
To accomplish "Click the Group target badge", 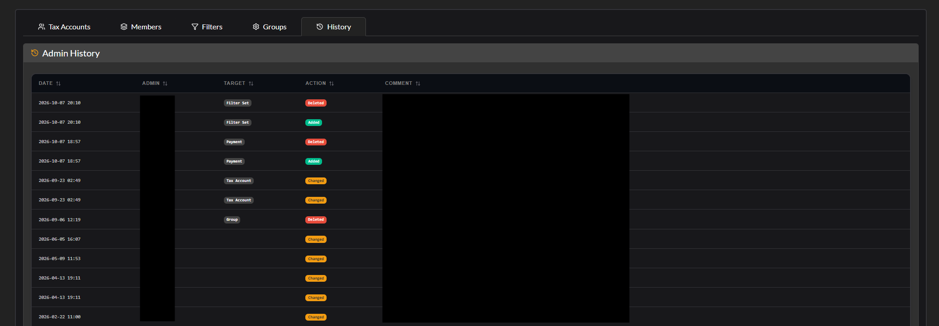I will click(x=232, y=220).
